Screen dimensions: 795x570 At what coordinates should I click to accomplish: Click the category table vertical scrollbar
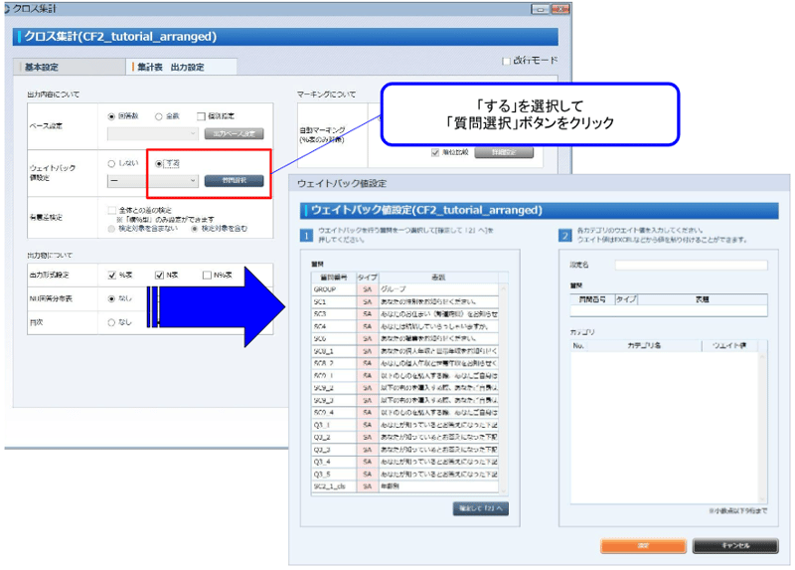pos(762,428)
